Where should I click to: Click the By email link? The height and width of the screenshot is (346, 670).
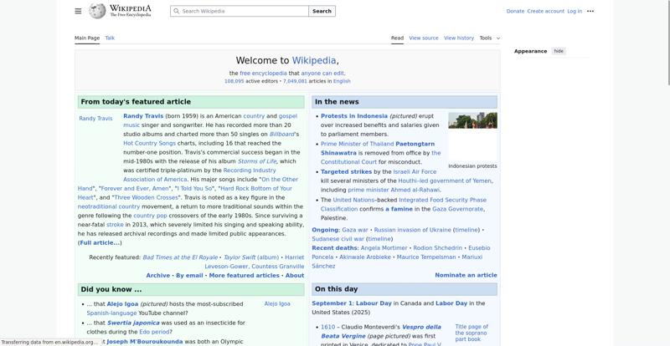[189, 276]
